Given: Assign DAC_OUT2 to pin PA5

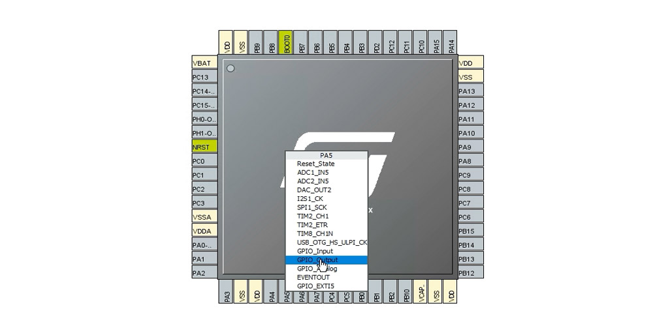Looking at the screenshot, I should (326, 190).
